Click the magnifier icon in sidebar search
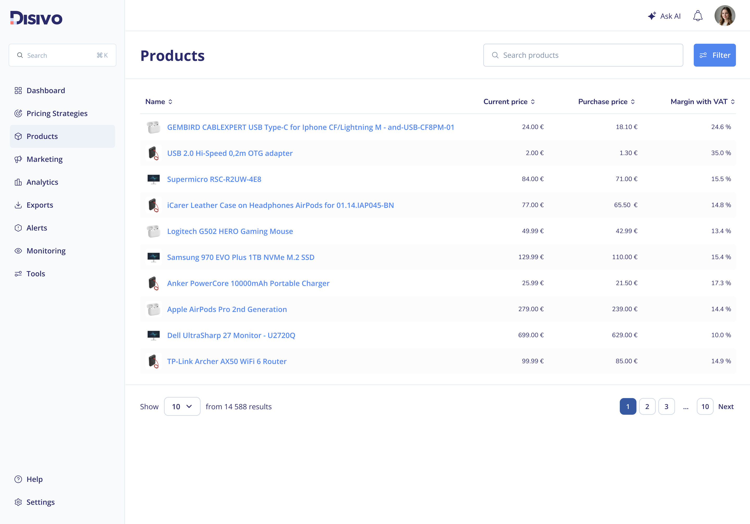 click(x=20, y=55)
